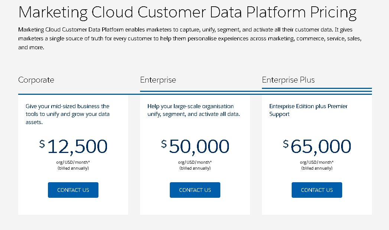The image size is (389, 230).
Task: Click (billed annually) under the Corporate price
Action: point(73,168)
